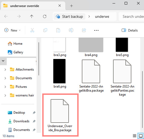The height and width of the screenshot is (139, 144).
Task: Close the underwear override tab
Action: pyautogui.click(x=59, y=6)
